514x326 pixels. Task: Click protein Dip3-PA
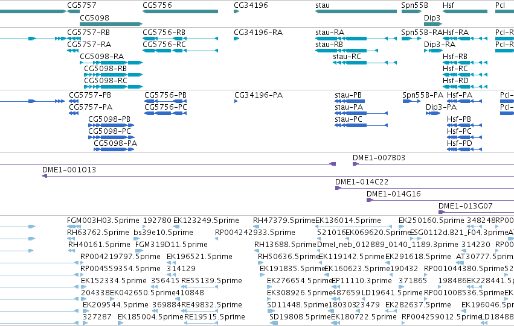(x=442, y=107)
